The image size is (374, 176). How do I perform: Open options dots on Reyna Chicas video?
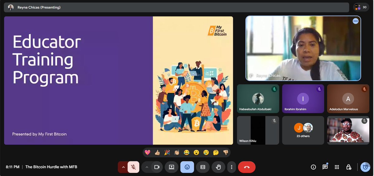(356, 21)
